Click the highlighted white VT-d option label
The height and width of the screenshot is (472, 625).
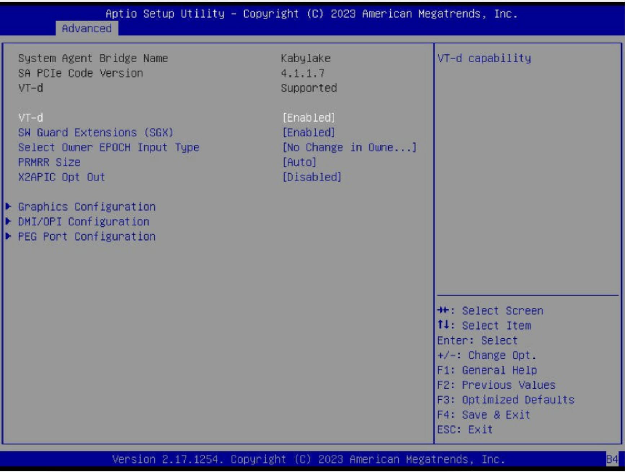pos(31,118)
